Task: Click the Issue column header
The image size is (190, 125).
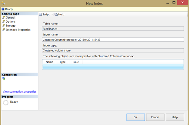Action: [76, 62]
